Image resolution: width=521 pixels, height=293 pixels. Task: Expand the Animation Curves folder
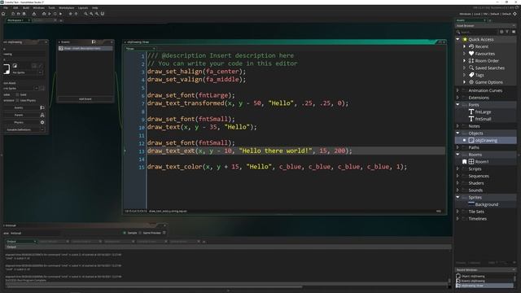click(x=458, y=90)
